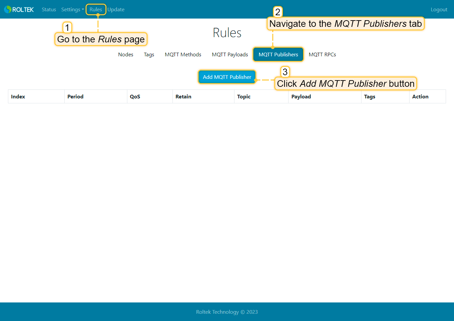Click the Index column header
Viewport: 454px width, 321px height.
coord(18,97)
